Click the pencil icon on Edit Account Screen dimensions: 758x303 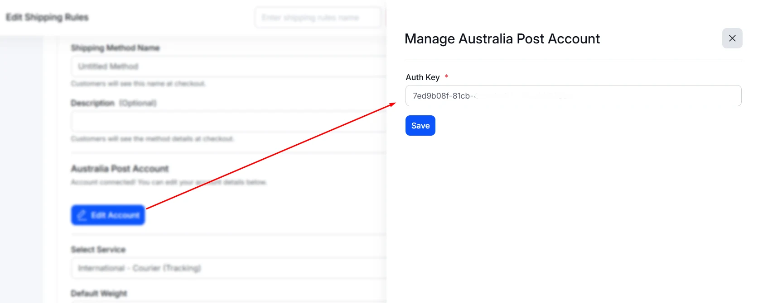82,215
